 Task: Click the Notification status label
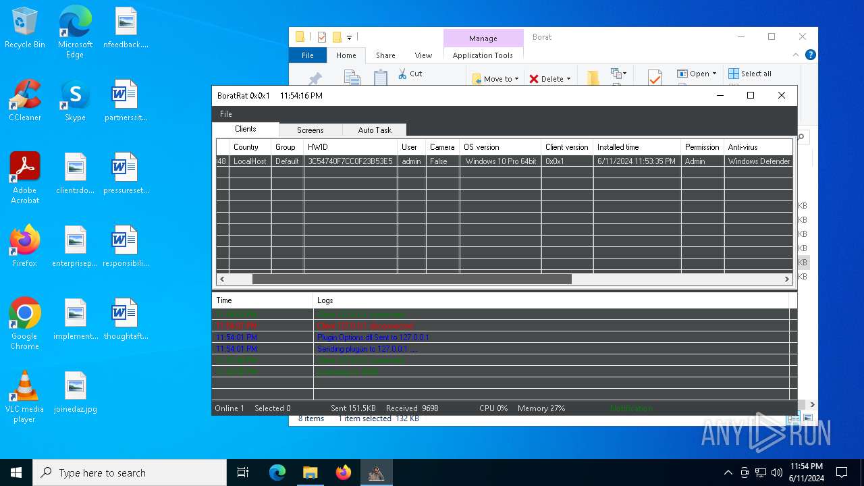point(631,408)
